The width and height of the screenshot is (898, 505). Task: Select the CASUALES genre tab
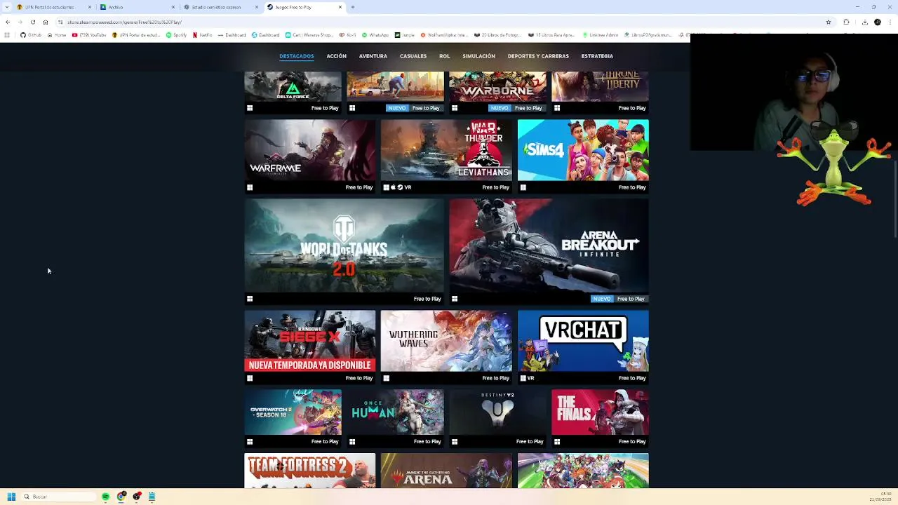pyautogui.click(x=413, y=56)
